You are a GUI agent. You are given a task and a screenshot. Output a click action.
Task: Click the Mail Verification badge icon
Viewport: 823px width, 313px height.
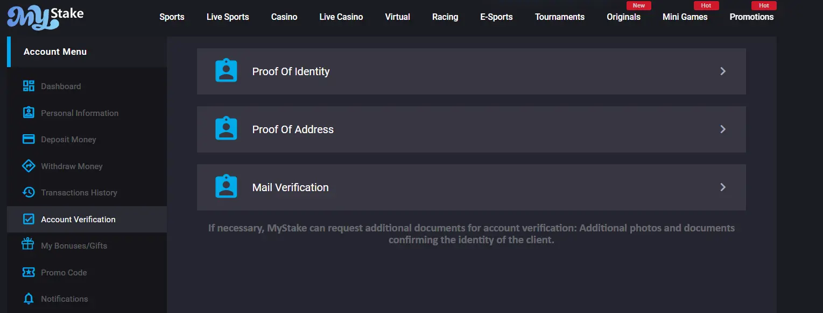click(226, 186)
